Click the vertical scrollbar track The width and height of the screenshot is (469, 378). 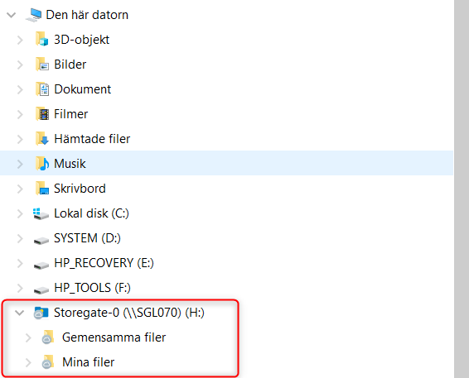coord(462,189)
